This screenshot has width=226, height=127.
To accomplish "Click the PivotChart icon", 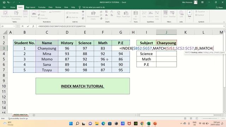I will tap(126, 14).
